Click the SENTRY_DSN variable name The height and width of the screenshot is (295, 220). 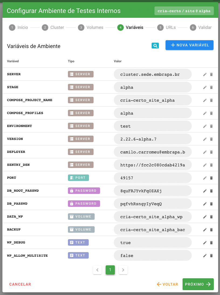pyautogui.click(x=18, y=165)
